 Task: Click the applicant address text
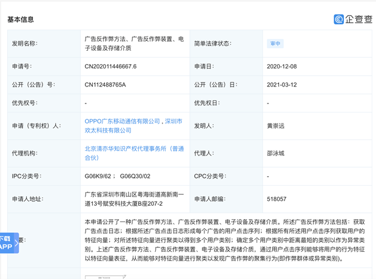[x=134, y=199]
